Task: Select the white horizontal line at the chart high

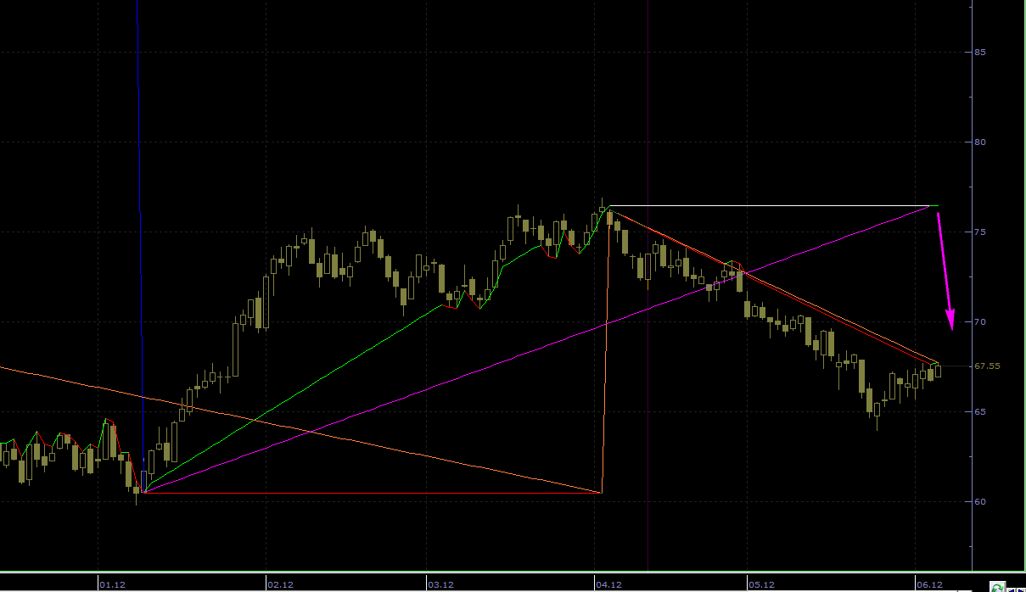Action: 772,205
